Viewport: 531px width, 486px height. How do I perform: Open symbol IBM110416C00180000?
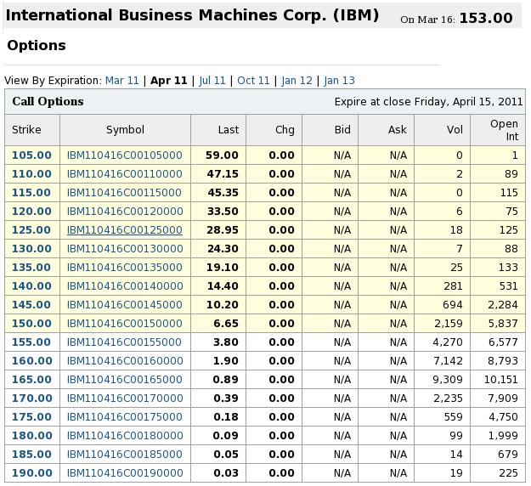click(x=125, y=435)
